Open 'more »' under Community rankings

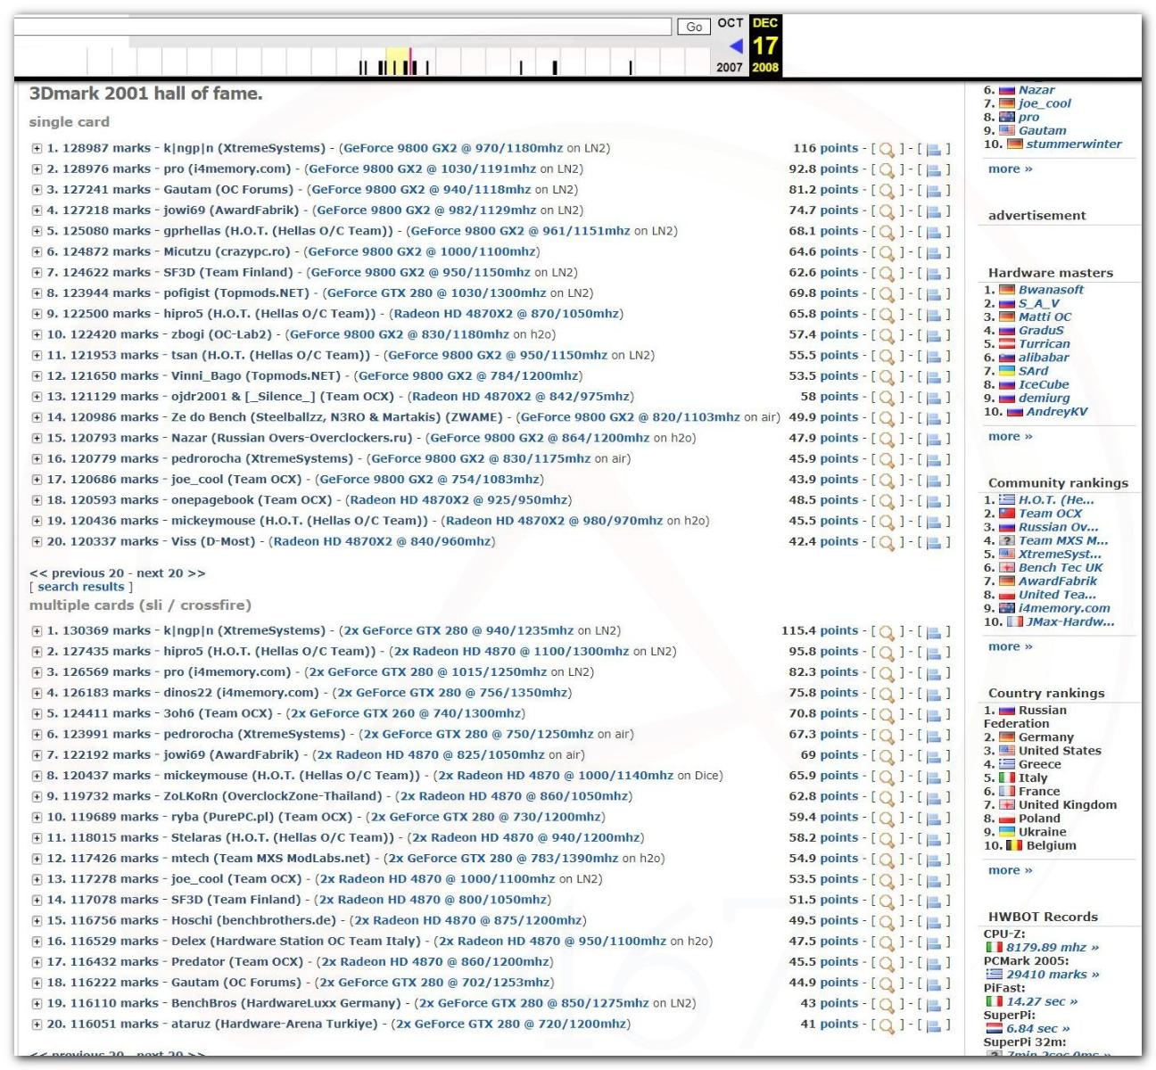tap(1010, 646)
